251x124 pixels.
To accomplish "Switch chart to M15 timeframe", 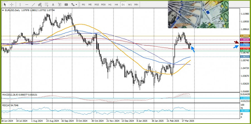I will 96,4.
